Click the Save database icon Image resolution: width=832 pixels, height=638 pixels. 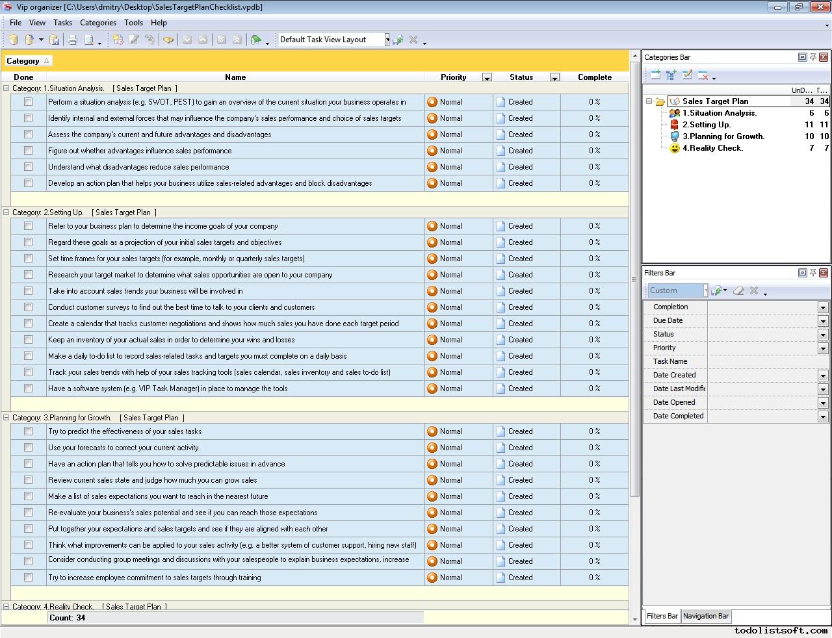coord(55,40)
